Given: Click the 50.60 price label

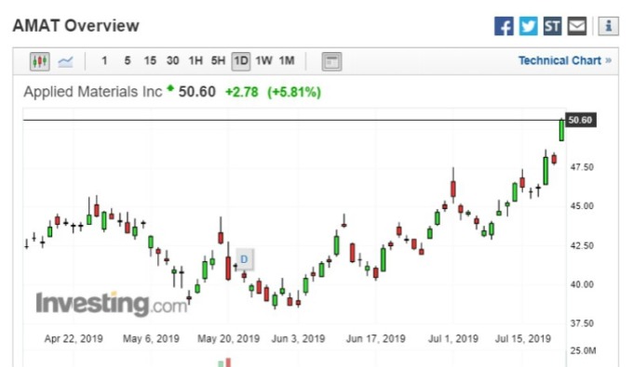Looking at the screenshot, I should (x=581, y=120).
